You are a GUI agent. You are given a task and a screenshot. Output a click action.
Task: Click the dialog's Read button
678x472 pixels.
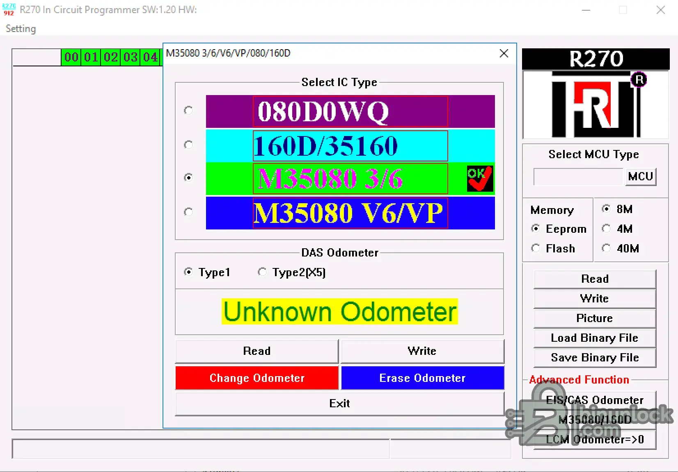click(x=257, y=351)
